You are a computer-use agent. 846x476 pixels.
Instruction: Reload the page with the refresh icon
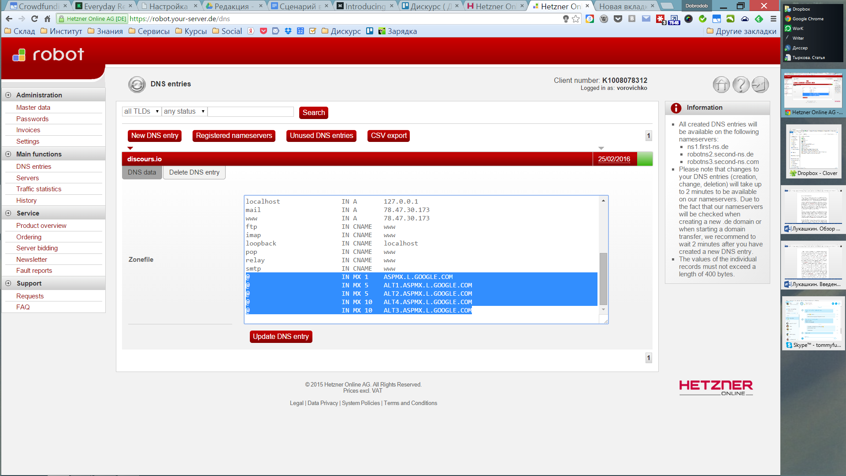coord(34,19)
